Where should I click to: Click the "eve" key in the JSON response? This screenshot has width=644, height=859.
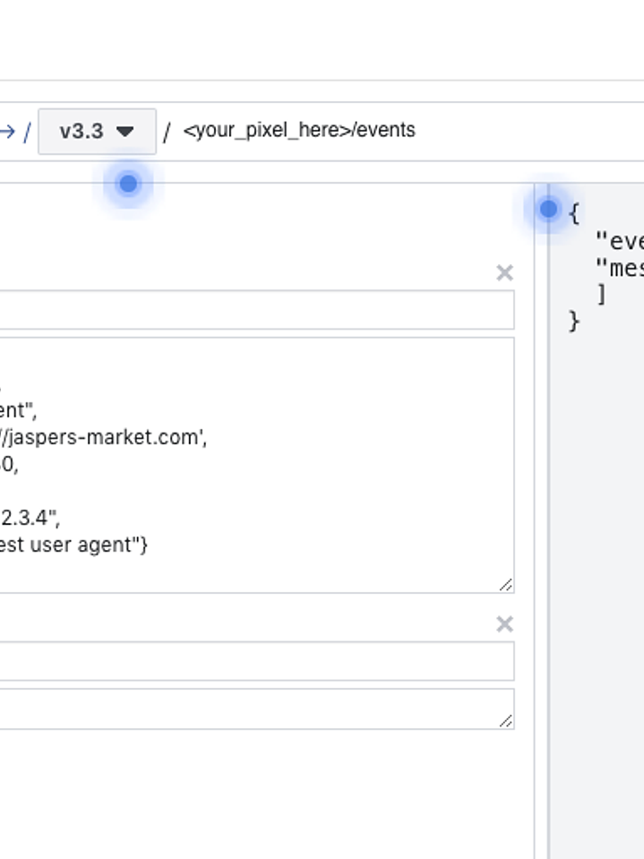pyautogui.click(x=620, y=242)
